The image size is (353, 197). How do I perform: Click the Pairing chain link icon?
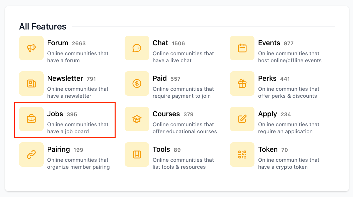coord(31,154)
